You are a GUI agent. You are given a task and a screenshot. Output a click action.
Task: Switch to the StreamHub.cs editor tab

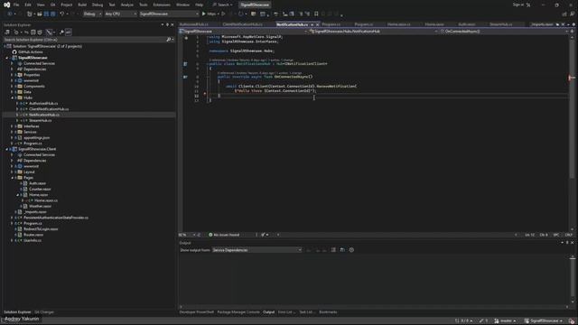[500, 24]
